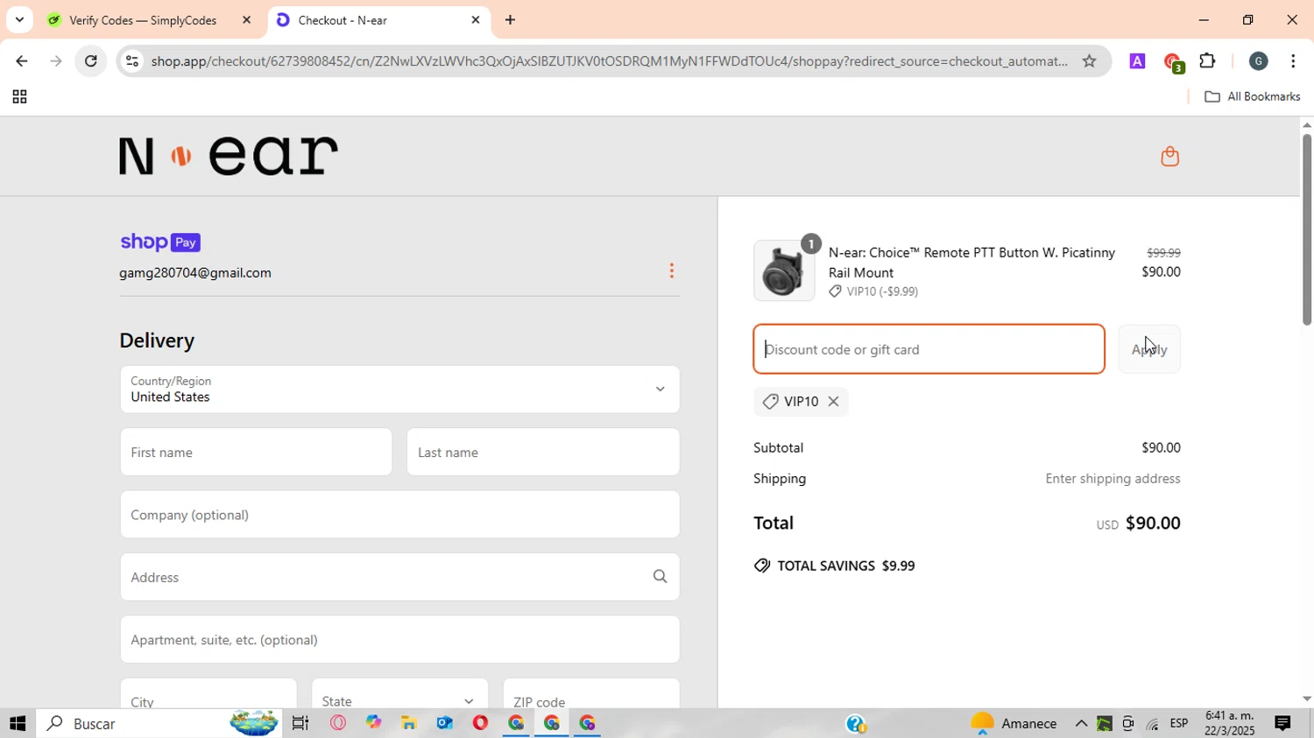1314x738 pixels.
Task: Open the red extension with badge 3
Action: pos(1174,62)
